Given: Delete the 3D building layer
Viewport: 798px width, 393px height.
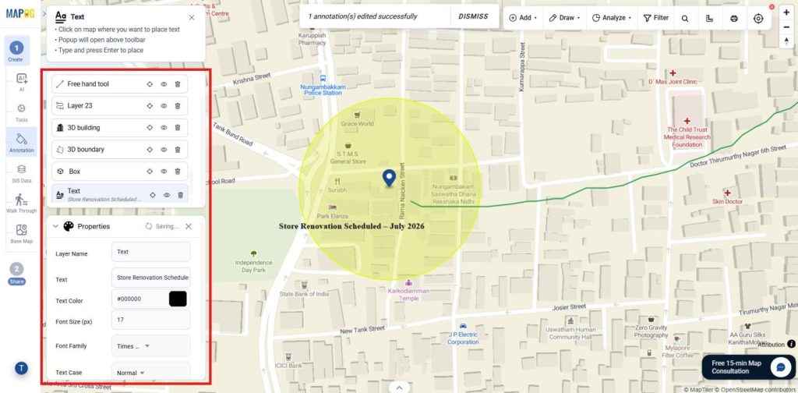Looking at the screenshot, I should click(x=178, y=128).
